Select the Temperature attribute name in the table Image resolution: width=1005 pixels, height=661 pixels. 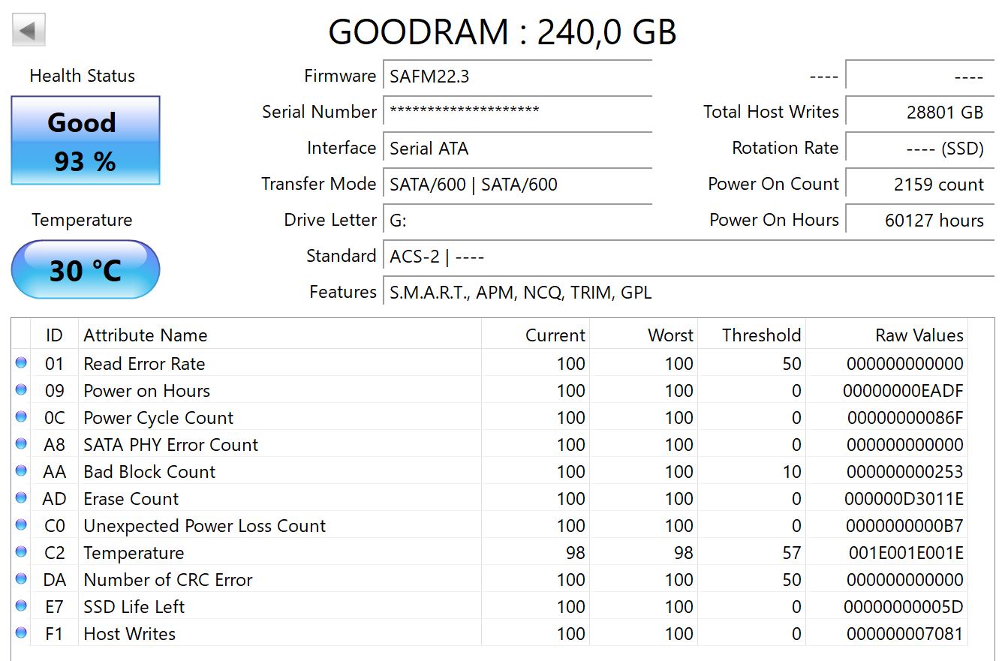click(x=134, y=553)
